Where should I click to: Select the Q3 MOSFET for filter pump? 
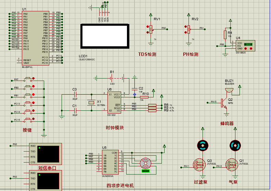(199, 165)
